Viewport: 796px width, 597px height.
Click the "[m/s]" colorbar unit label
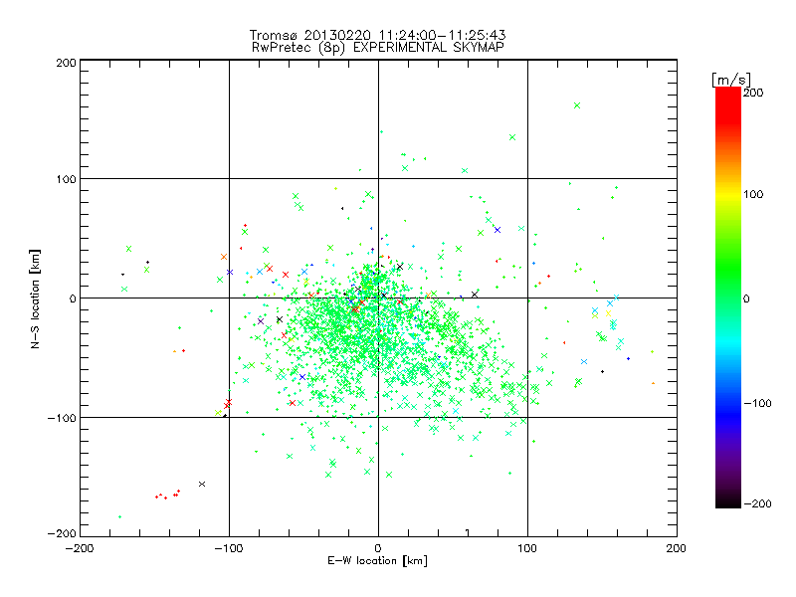[731, 80]
